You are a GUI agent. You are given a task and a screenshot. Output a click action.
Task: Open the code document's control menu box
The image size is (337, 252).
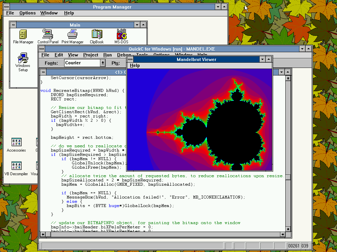[x=43, y=72]
